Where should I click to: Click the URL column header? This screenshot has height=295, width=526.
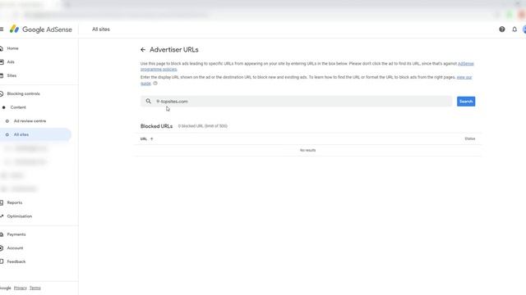pos(144,138)
